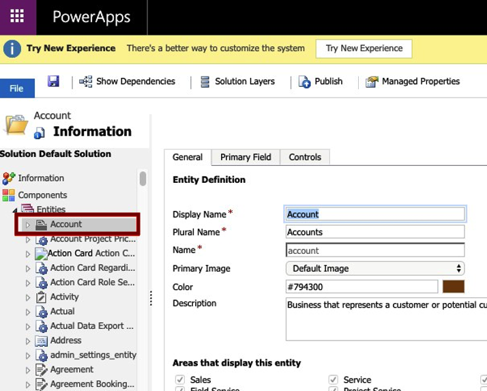Click the Solution Layers stack icon
487x391 pixels.
pos(205,82)
